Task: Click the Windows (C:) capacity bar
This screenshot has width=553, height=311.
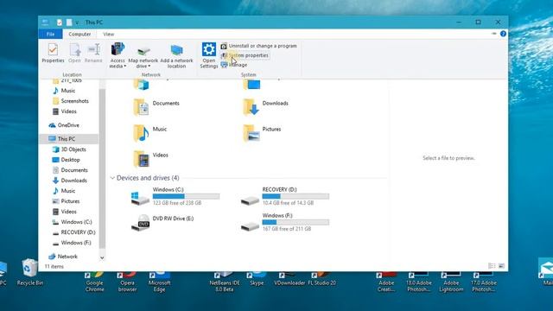Action: 186,196
